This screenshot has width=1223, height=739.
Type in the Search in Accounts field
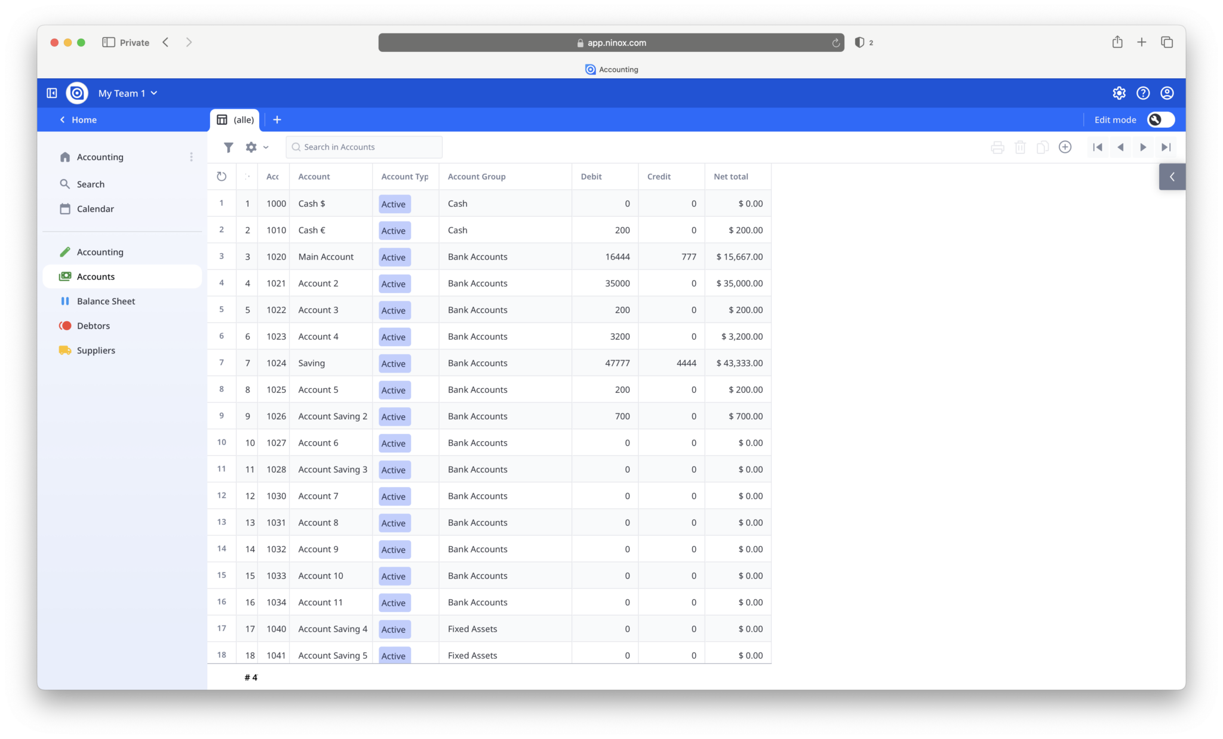[364, 147]
